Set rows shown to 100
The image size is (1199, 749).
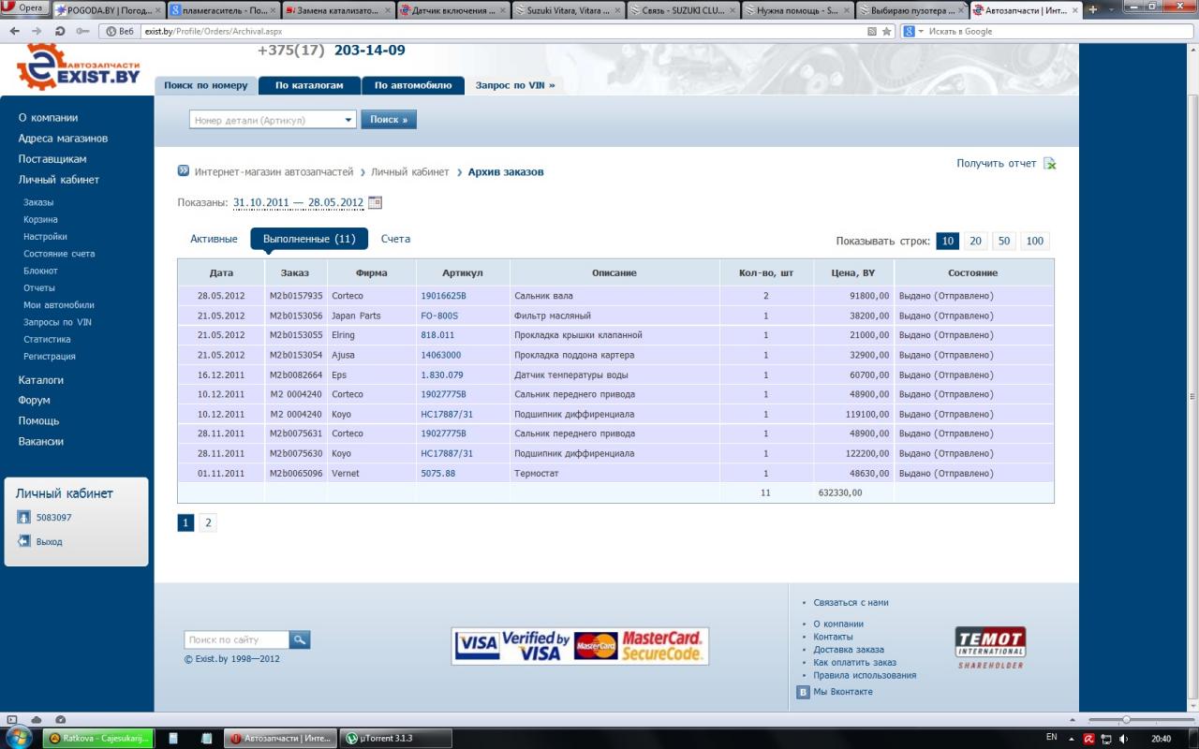pyautogui.click(x=1034, y=241)
